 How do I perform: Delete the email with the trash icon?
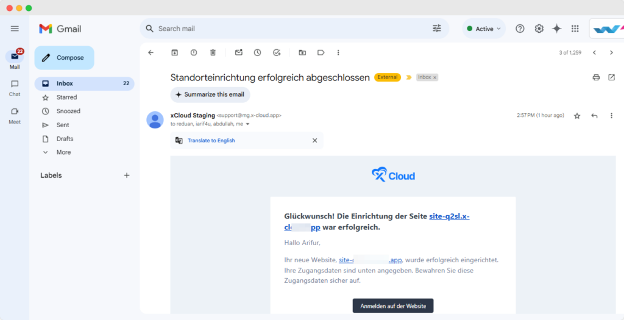[213, 53]
